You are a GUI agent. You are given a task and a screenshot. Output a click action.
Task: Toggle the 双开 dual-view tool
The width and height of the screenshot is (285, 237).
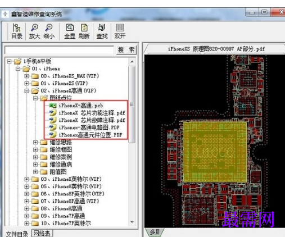(120, 31)
